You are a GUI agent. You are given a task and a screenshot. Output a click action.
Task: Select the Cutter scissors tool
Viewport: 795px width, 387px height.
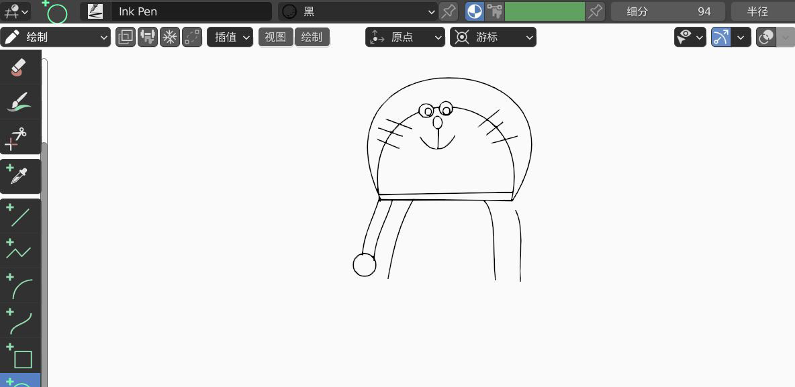pyautogui.click(x=20, y=137)
